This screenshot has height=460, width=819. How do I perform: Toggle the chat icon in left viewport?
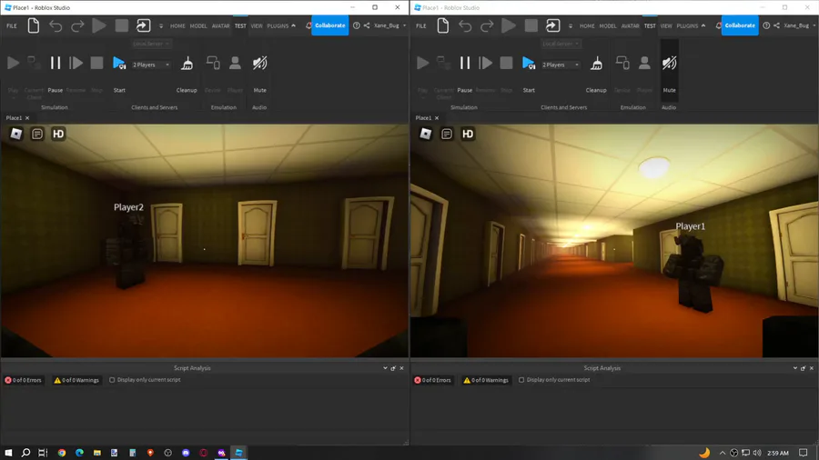pos(37,134)
